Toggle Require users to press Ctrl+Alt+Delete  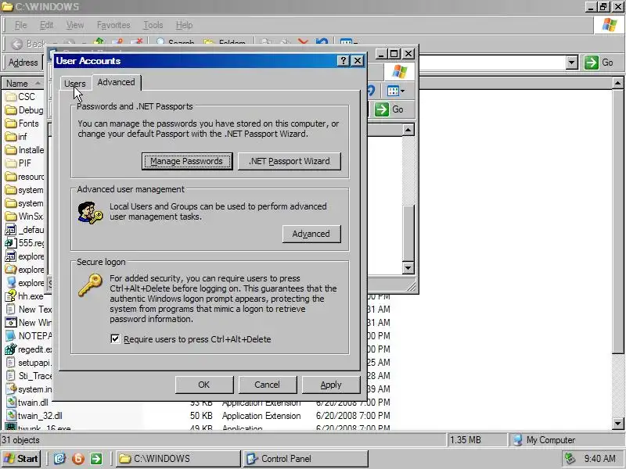115,339
